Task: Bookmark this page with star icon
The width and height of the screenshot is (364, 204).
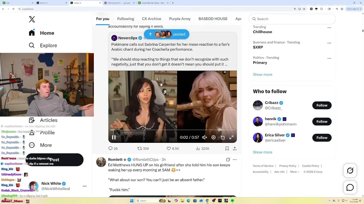Action: (x=304, y=9)
